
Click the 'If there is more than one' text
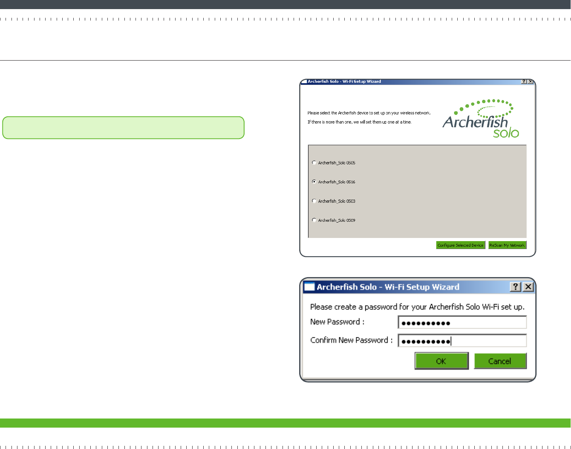pos(359,122)
